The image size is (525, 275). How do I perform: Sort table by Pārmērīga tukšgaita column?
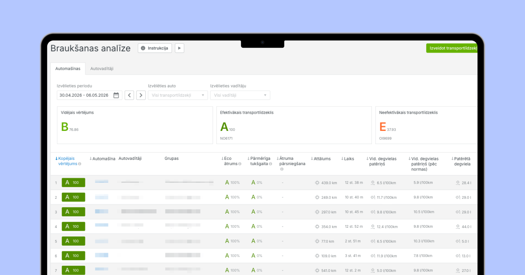pos(259,161)
